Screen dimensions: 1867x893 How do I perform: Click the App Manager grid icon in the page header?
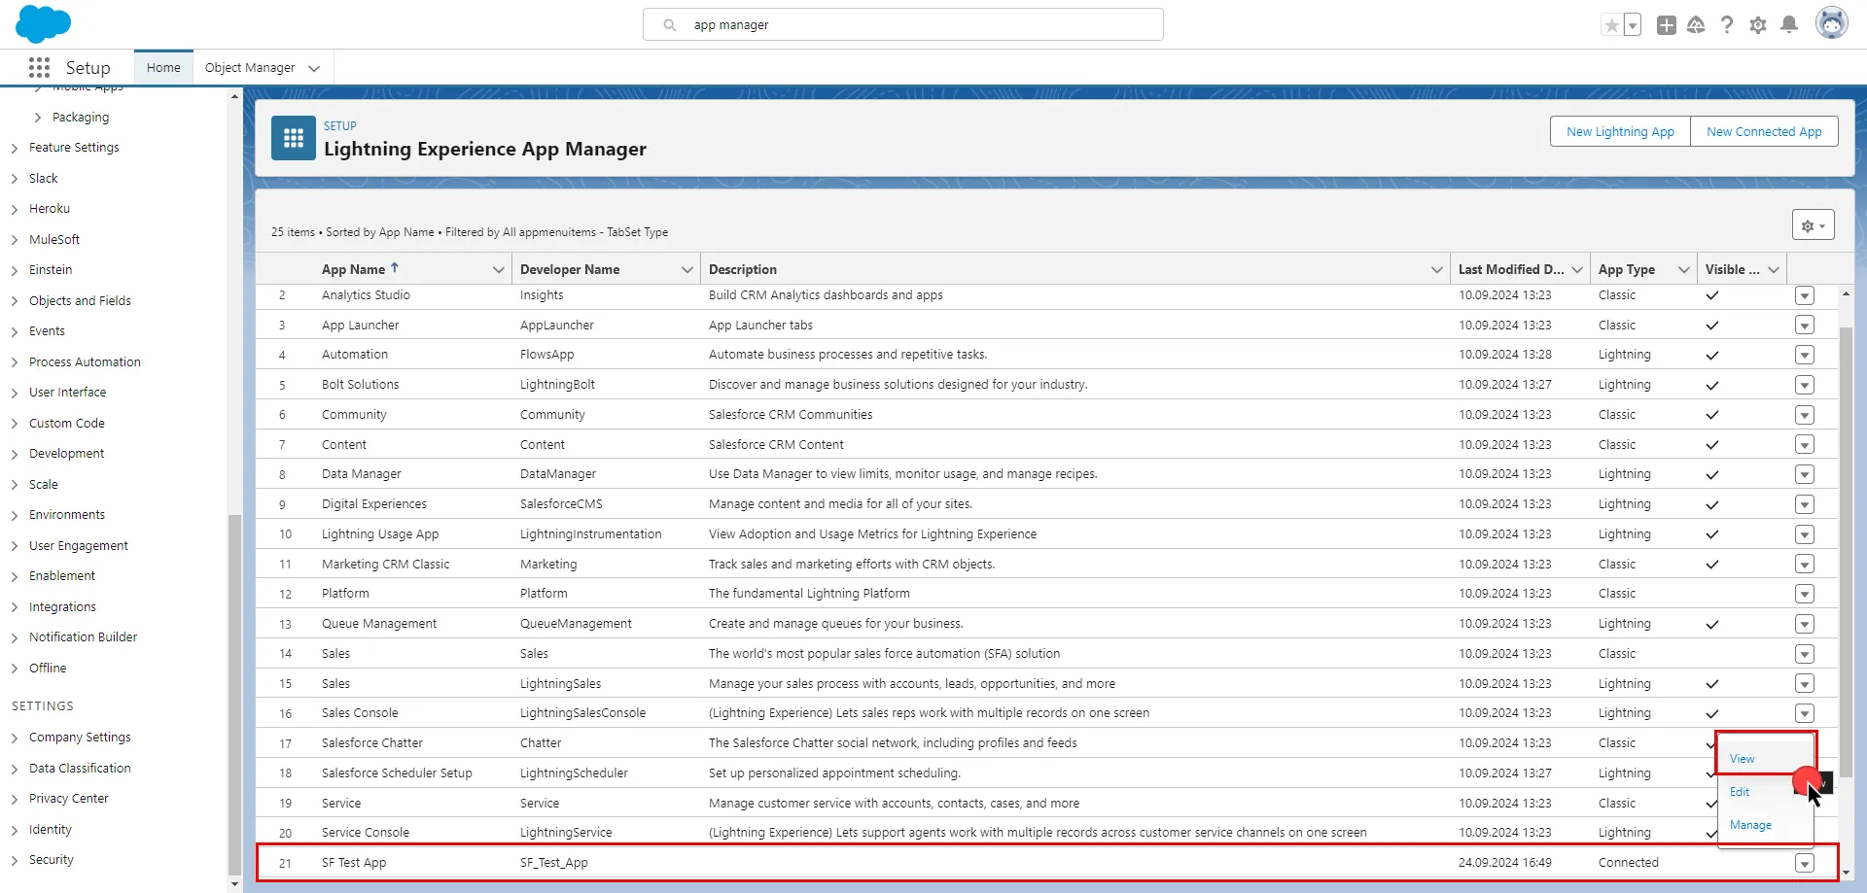pyautogui.click(x=294, y=138)
